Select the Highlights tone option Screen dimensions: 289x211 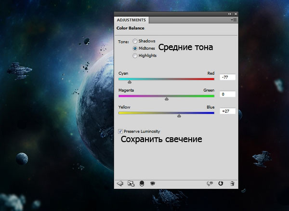135,55
